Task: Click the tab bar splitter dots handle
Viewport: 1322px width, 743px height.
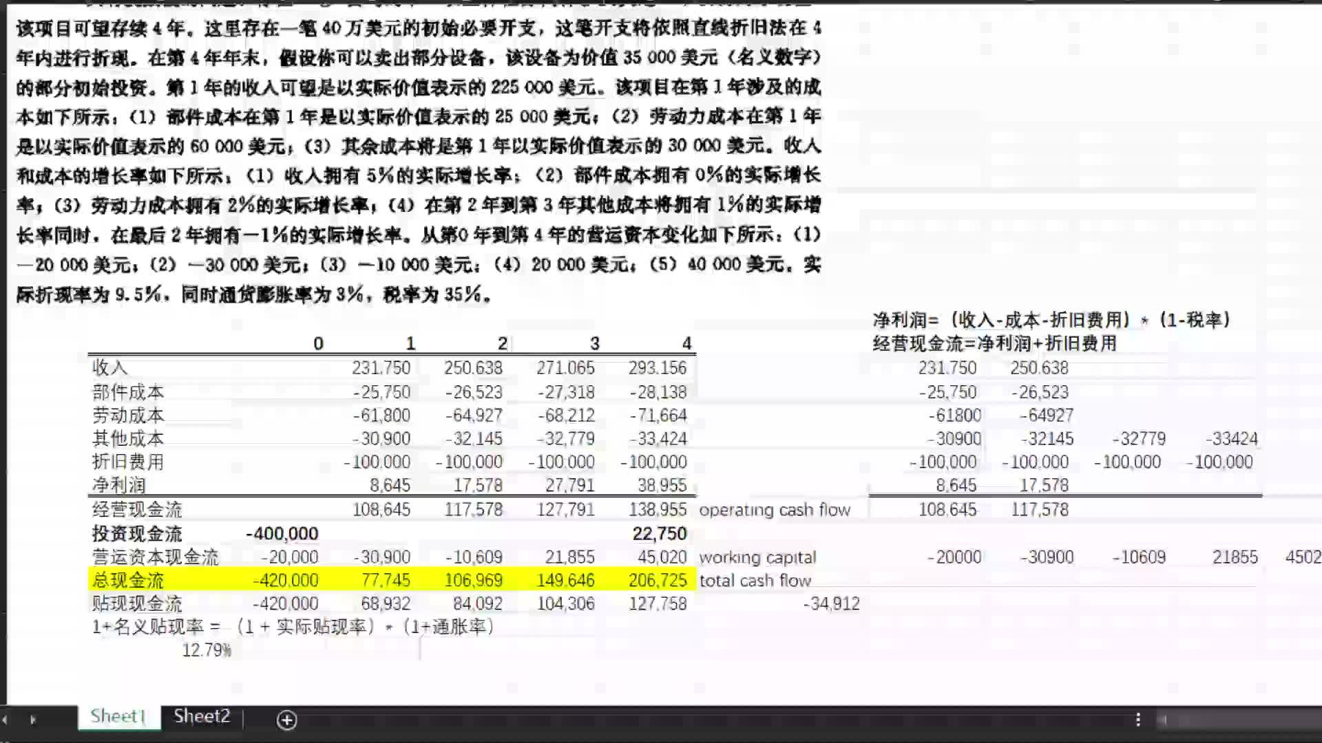Action: click(x=1138, y=720)
